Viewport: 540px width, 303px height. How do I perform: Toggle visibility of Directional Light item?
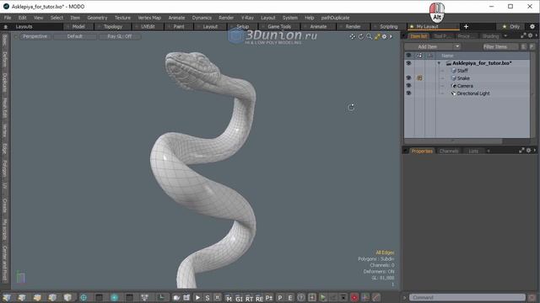click(408, 93)
